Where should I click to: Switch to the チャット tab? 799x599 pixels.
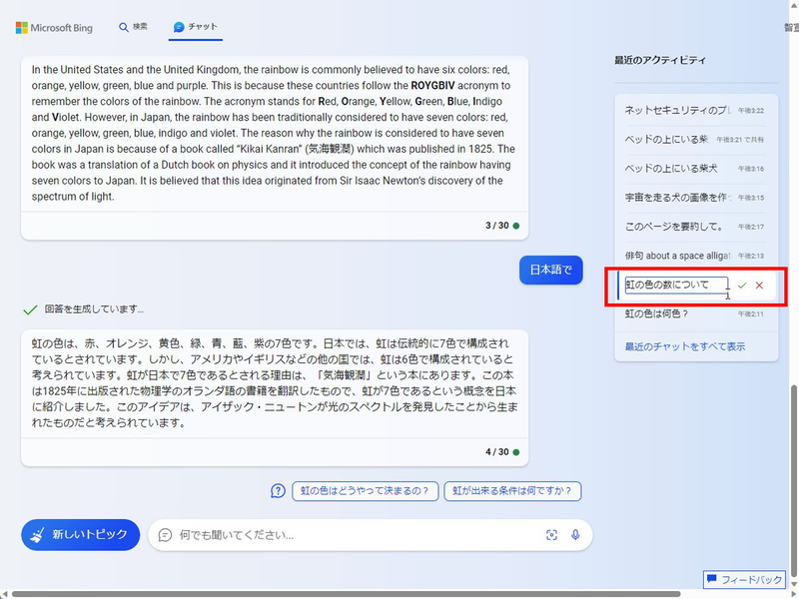(196, 27)
